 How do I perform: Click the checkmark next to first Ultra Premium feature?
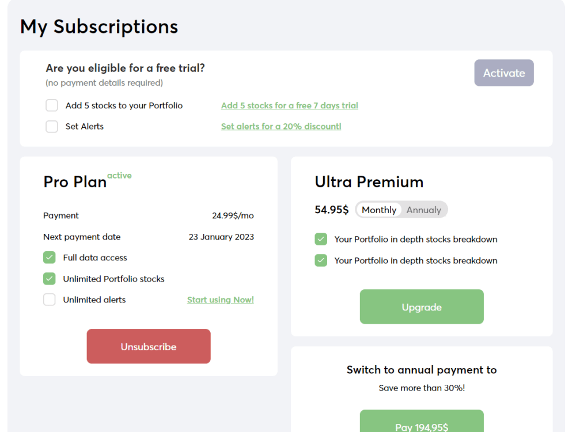[321, 239]
